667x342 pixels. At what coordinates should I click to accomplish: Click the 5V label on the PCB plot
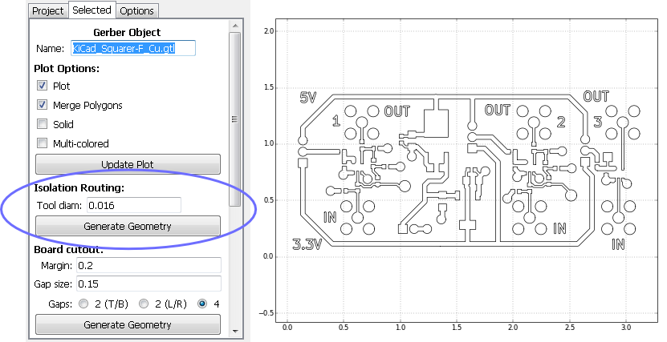coord(308,97)
